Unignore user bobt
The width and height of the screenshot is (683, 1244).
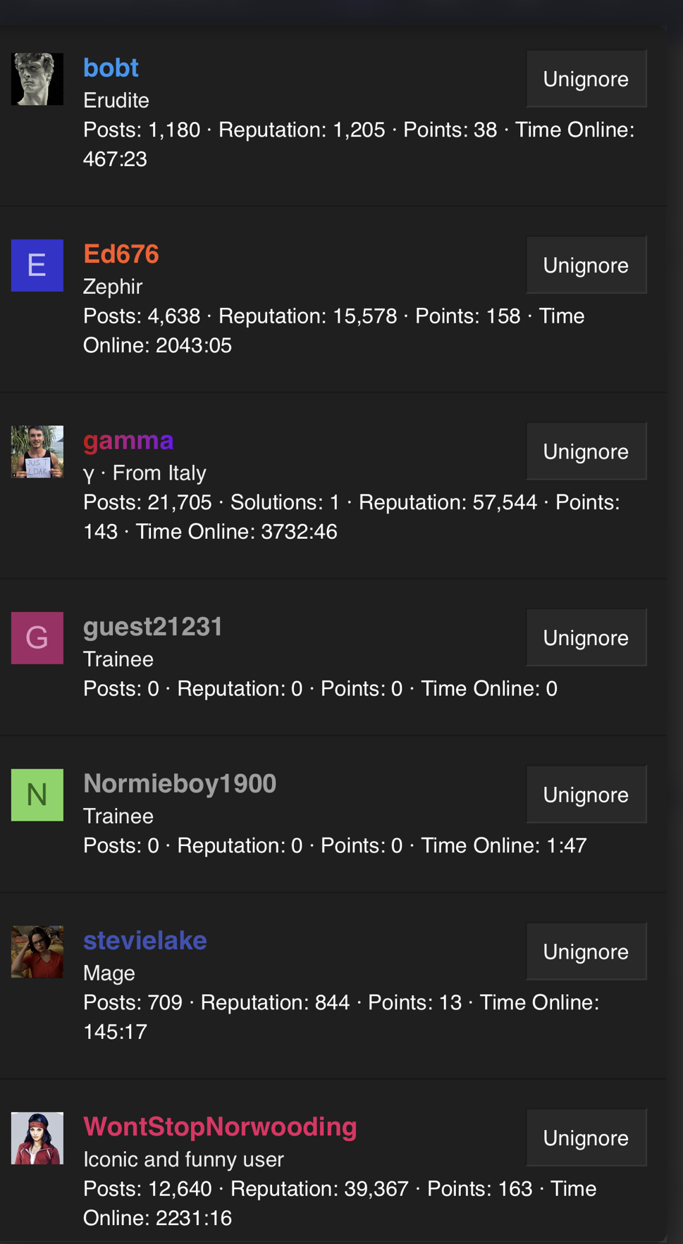coord(586,79)
